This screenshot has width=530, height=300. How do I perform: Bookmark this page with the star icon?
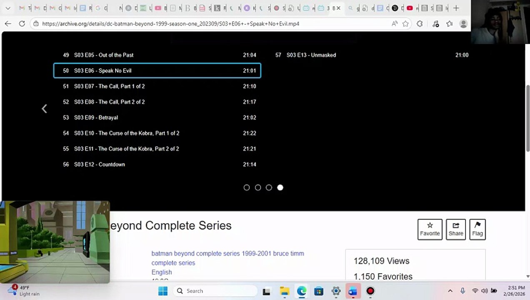click(405, 24)
